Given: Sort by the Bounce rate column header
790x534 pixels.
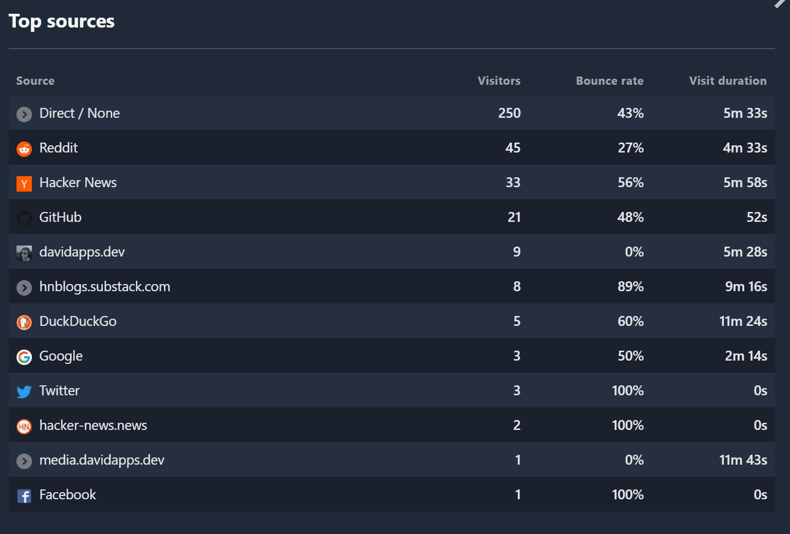Looking at the screenshot, I should point(609,81).
